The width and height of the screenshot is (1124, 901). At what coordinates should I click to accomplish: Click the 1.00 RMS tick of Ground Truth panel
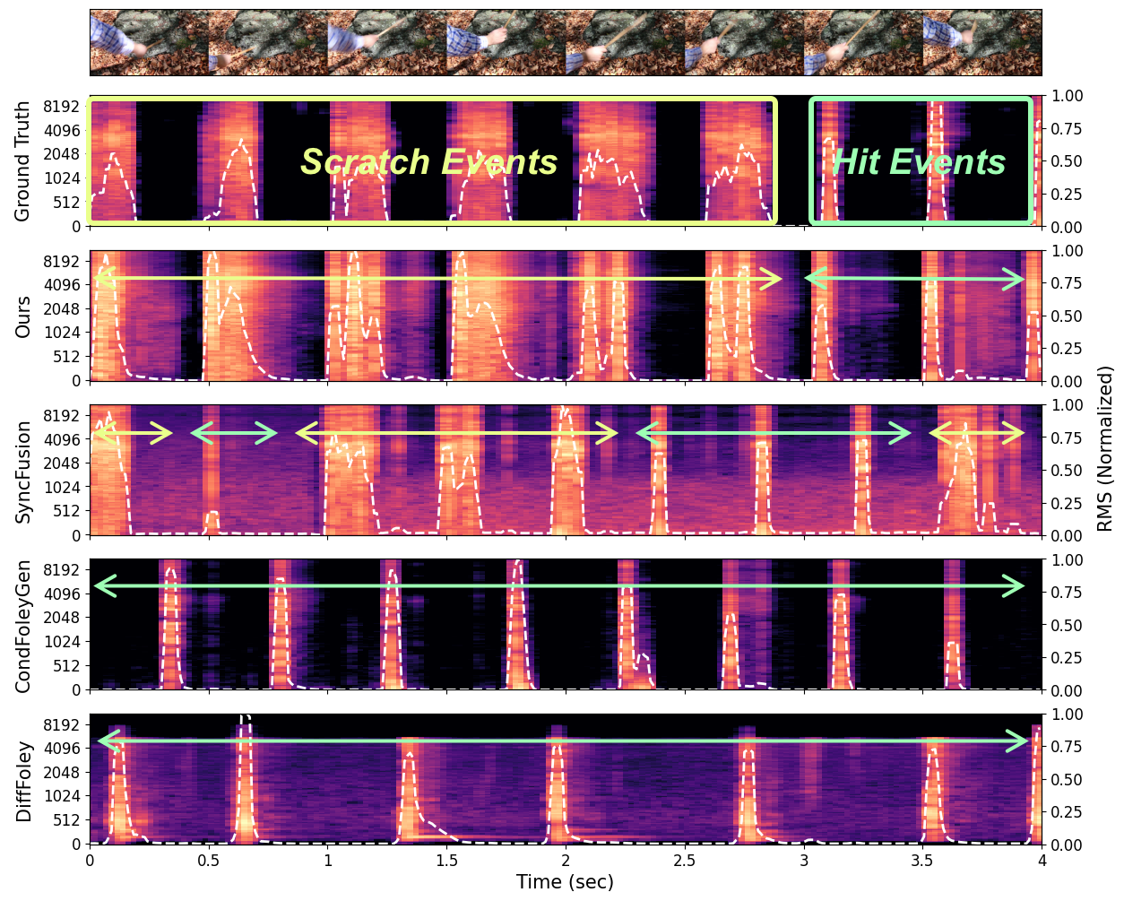click(1067, 96)
